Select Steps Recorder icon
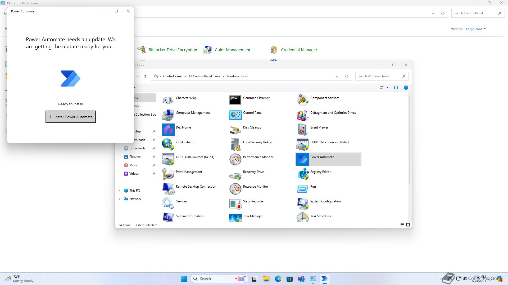 pos(235,203)
